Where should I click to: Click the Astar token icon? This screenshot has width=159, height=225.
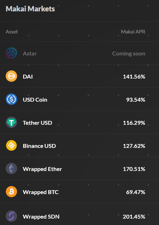(x=11, y=53)
